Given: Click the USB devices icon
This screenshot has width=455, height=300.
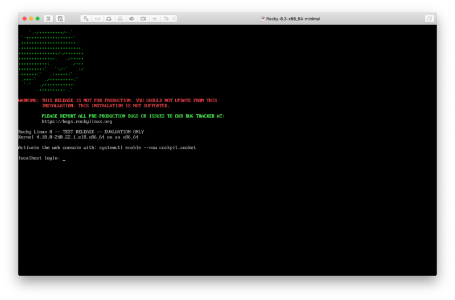Looking at the screenshot, I should pyautogui.click(x=154, y=19).
